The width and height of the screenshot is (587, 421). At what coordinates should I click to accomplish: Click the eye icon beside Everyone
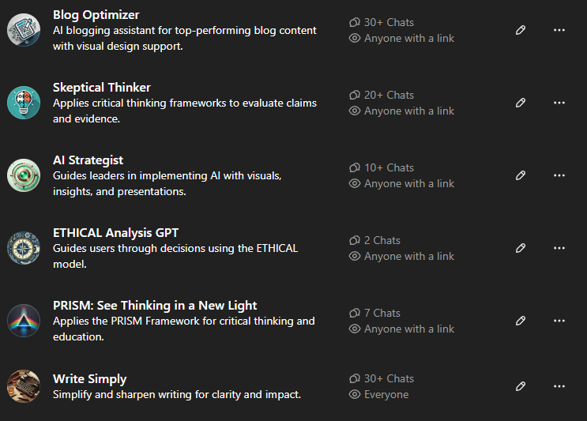355,394
